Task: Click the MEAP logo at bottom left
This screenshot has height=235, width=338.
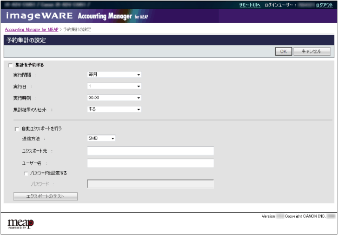Action: pyautogui.click(x=21, y=223)
